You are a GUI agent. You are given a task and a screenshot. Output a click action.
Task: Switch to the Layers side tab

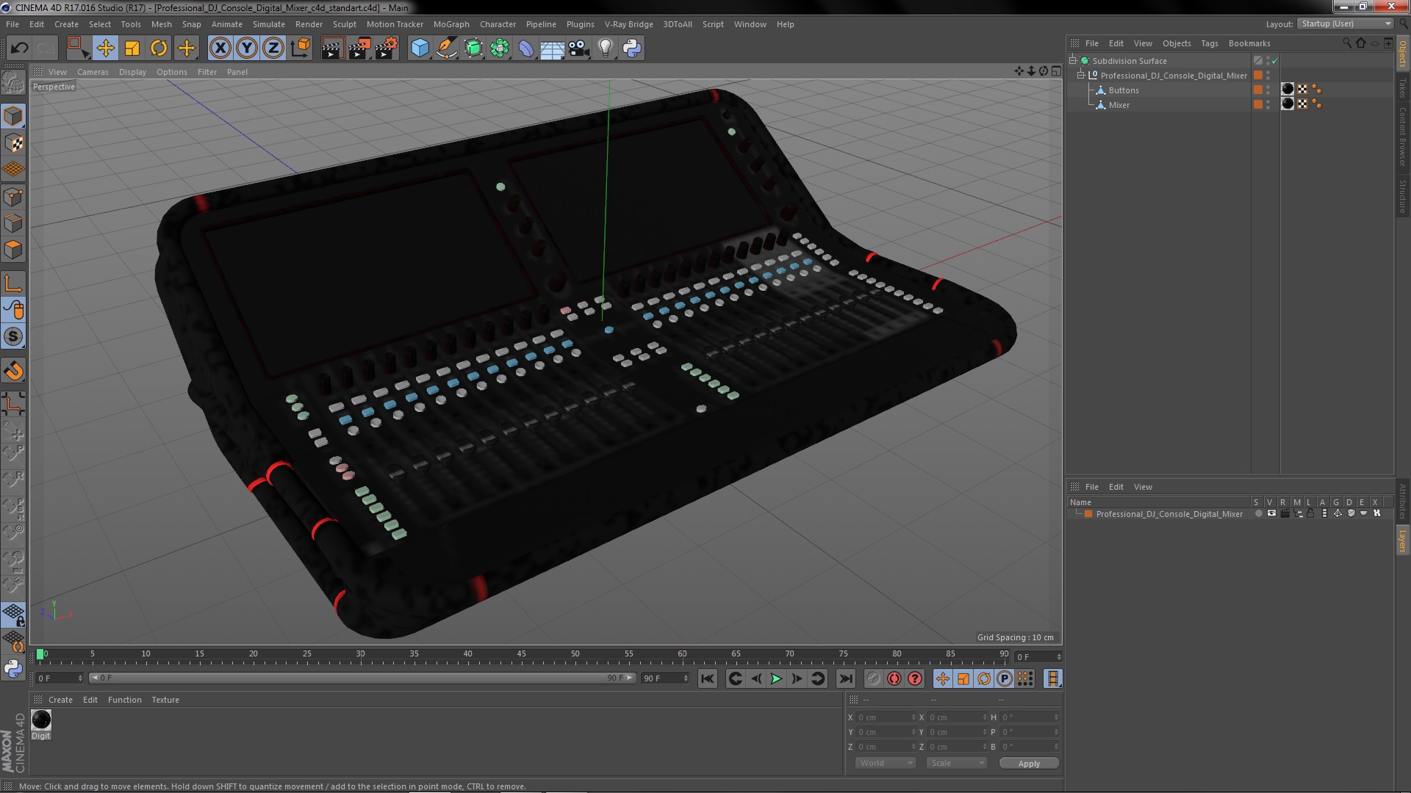click(1403, 540)
